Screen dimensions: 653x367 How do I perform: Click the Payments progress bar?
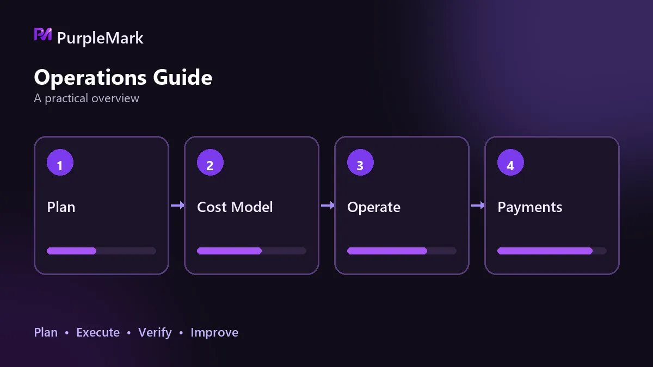click(552, 251)
